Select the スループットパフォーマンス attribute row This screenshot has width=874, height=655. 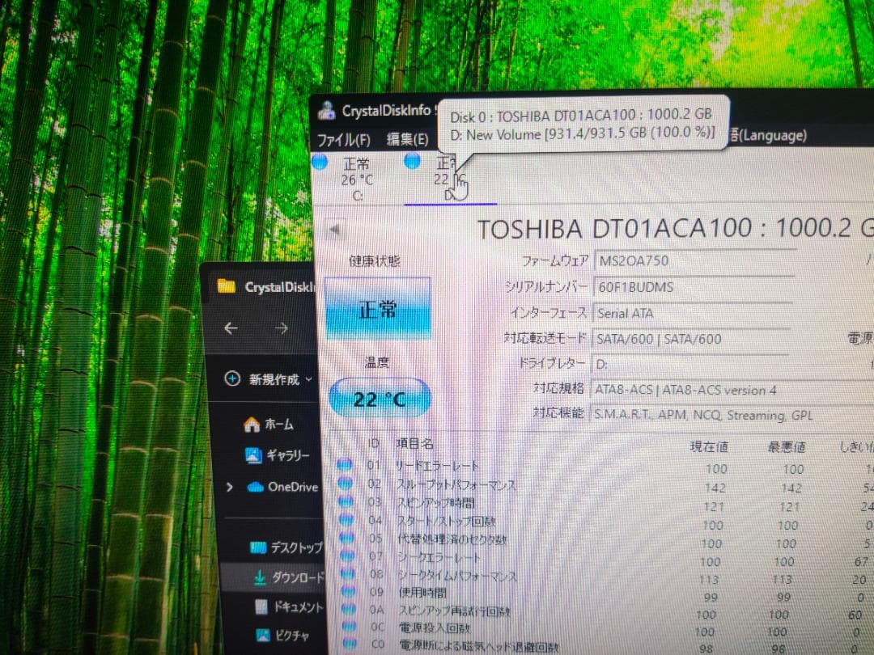point(605,485)
